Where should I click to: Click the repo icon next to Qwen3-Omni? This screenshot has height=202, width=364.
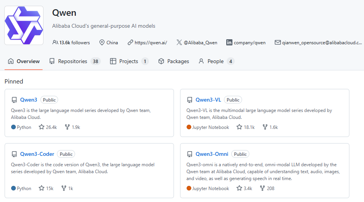click(190, 154)
